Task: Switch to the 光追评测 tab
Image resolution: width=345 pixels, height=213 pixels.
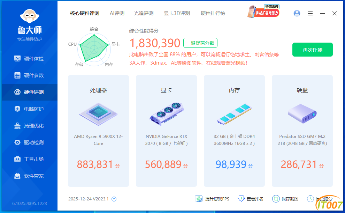Action: [x=144, y=13]
